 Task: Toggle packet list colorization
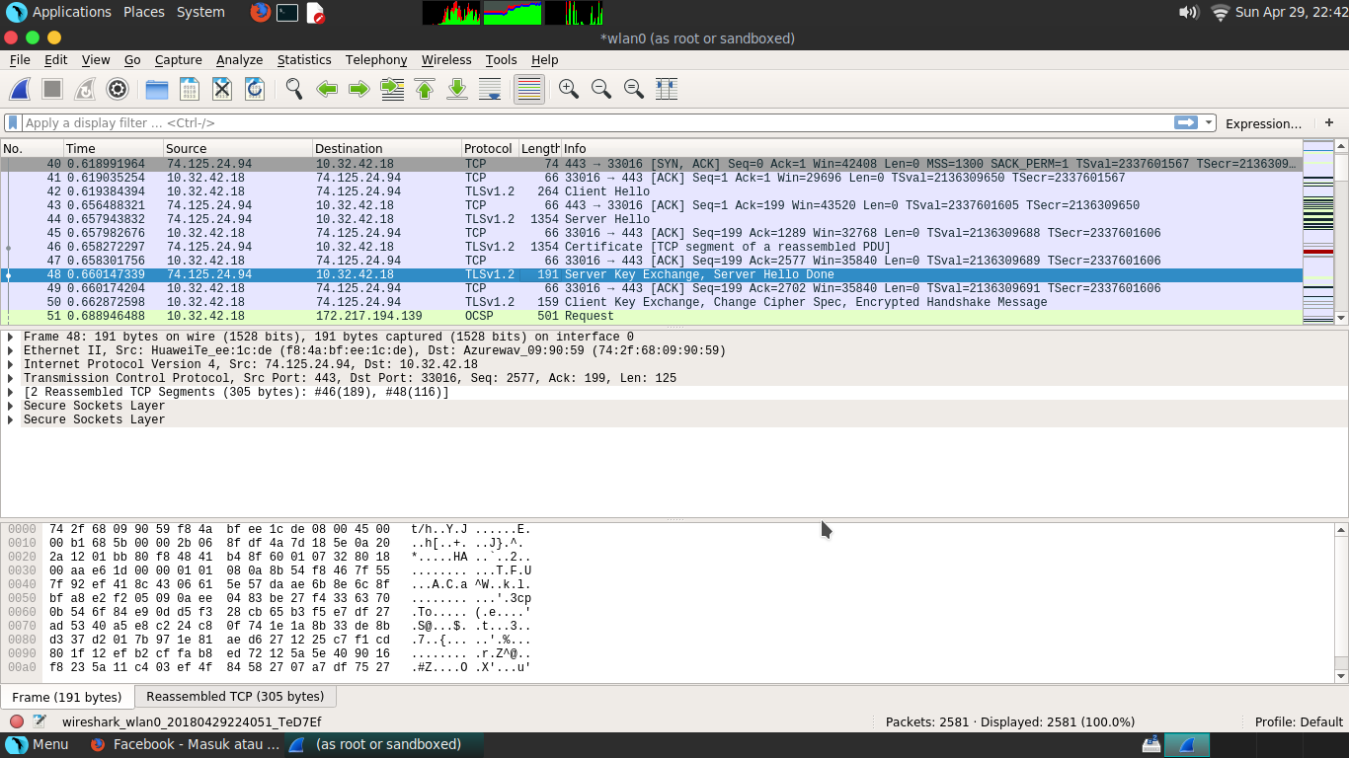click(529, 89)
